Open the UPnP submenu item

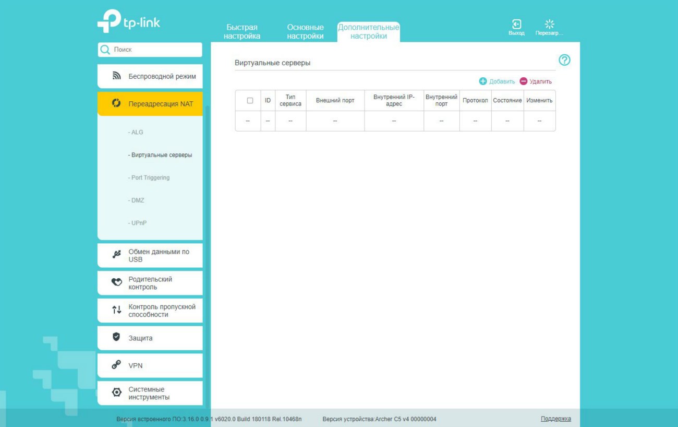pyautogui.click(x=139, y=223)
